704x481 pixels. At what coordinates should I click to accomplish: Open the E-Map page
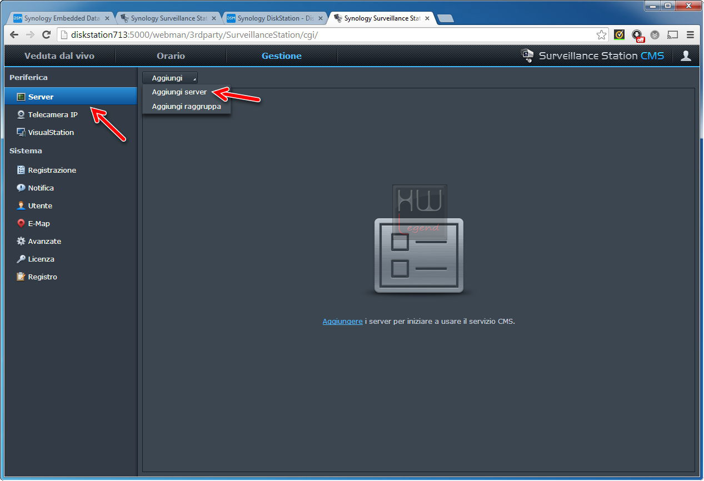71,224
